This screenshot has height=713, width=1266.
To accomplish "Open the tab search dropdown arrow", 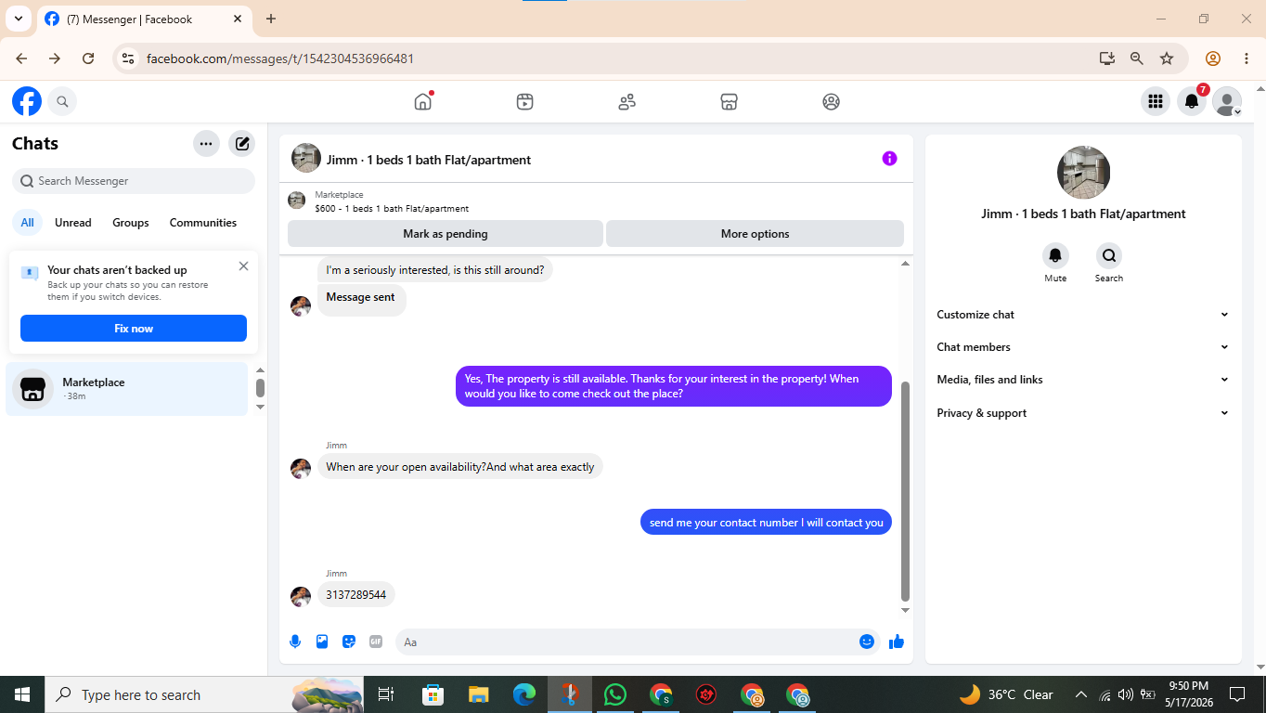I will [18, 19].
